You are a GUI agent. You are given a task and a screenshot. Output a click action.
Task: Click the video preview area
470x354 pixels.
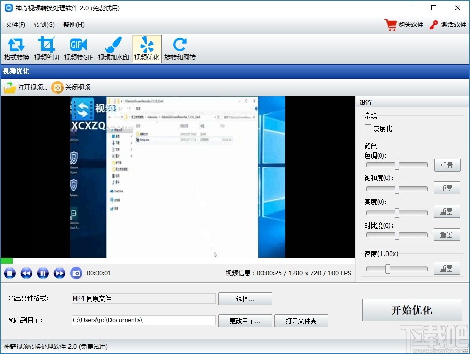[x=178, y=177]
